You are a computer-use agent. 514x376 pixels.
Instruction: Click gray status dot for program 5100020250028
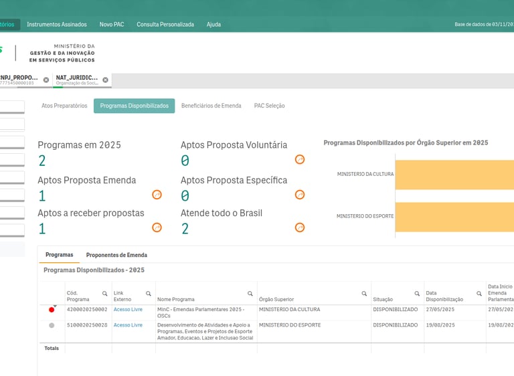point(52,326)
